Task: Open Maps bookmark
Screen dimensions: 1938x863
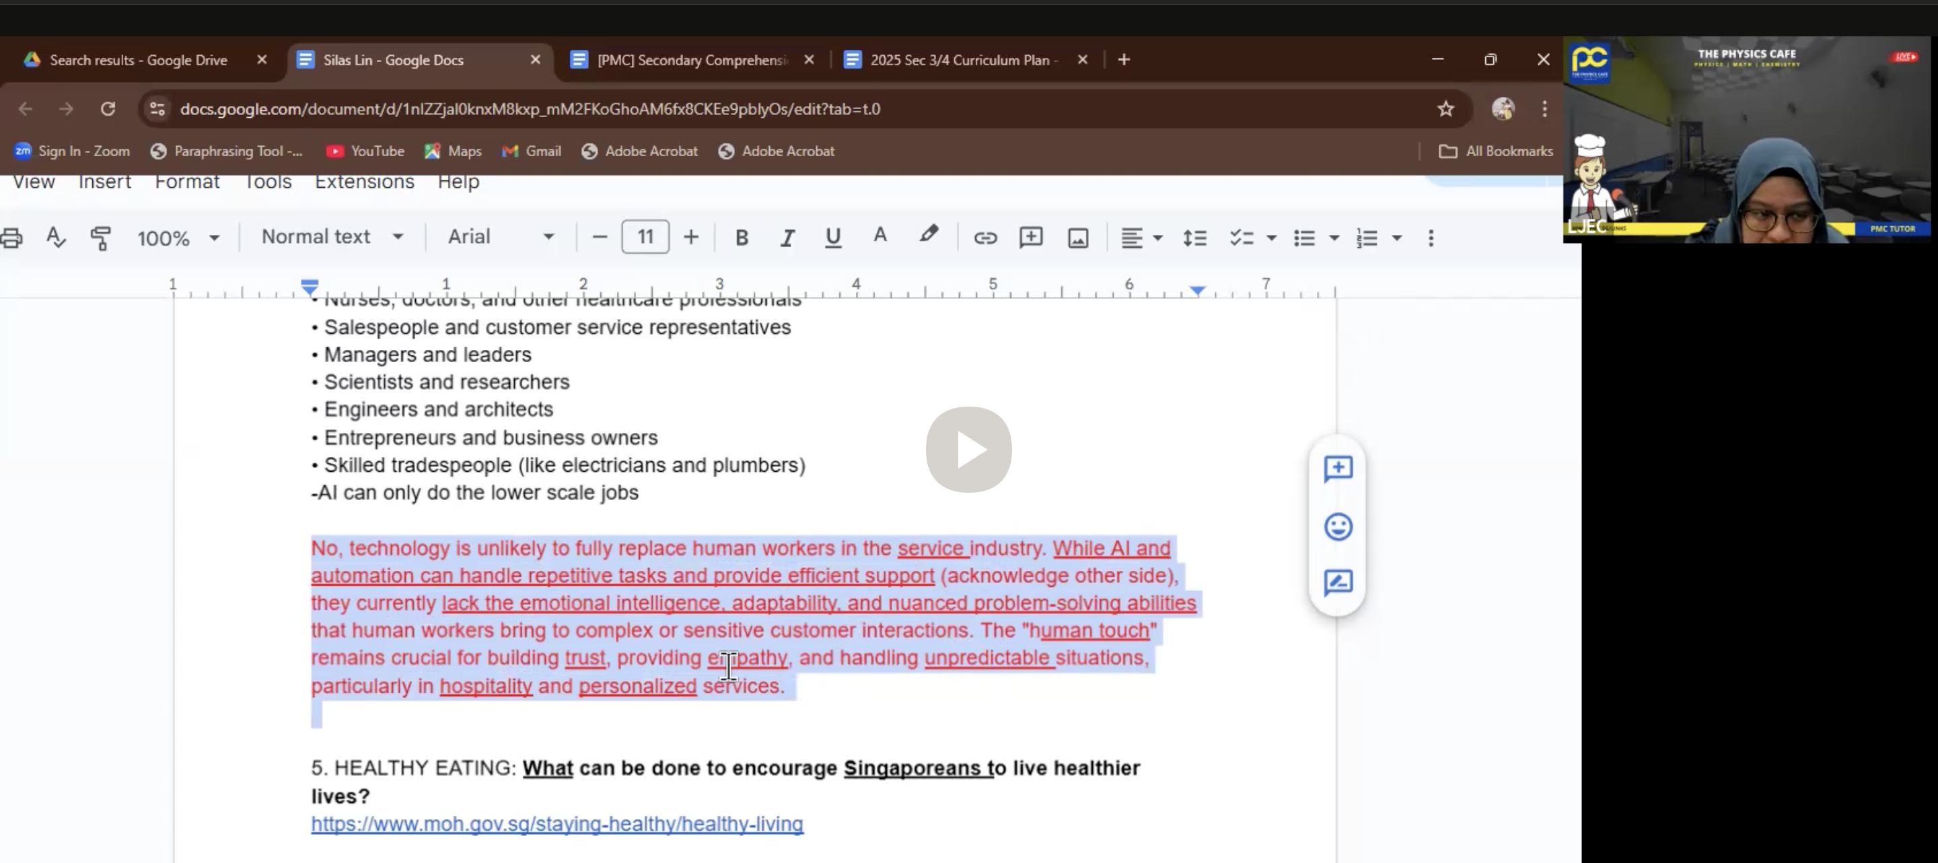Action: click(x=453, y=151)
